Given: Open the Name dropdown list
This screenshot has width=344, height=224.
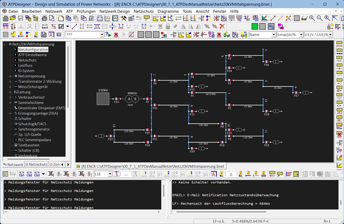Looking at the screenshot, I should [273, 35].
